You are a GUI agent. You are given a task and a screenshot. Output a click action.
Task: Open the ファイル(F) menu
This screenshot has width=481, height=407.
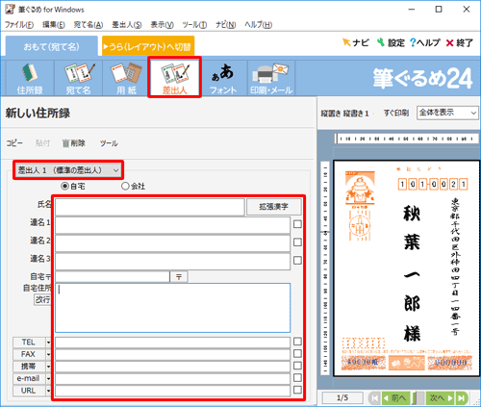pyautogui.click(x=19, y=25)
